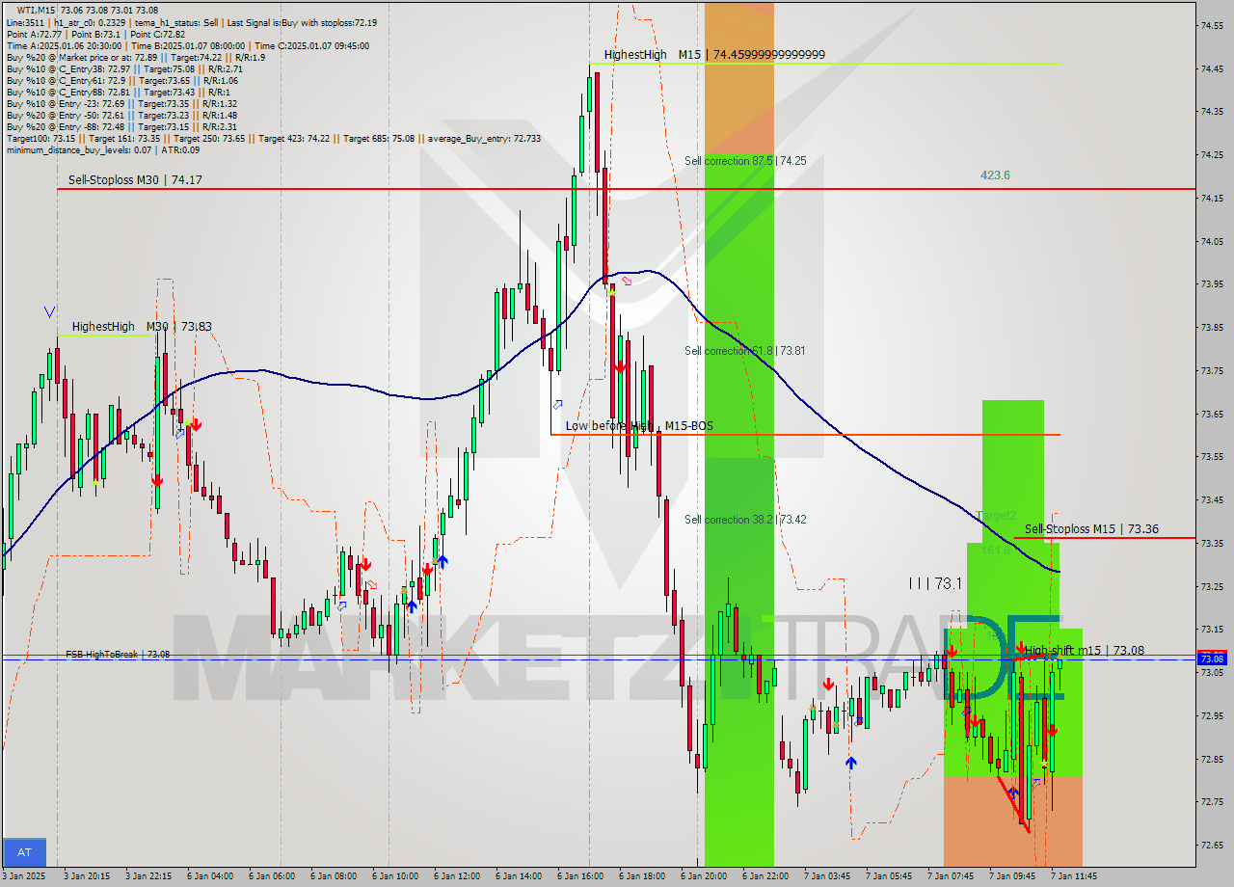Click the 7 Jan 11:45 time axis label
Viewport: 1234px width, 887px height.
[x=1073, y=876]
